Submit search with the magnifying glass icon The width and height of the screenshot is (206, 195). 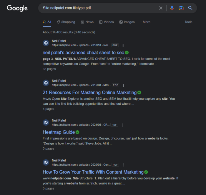[190, 8]
